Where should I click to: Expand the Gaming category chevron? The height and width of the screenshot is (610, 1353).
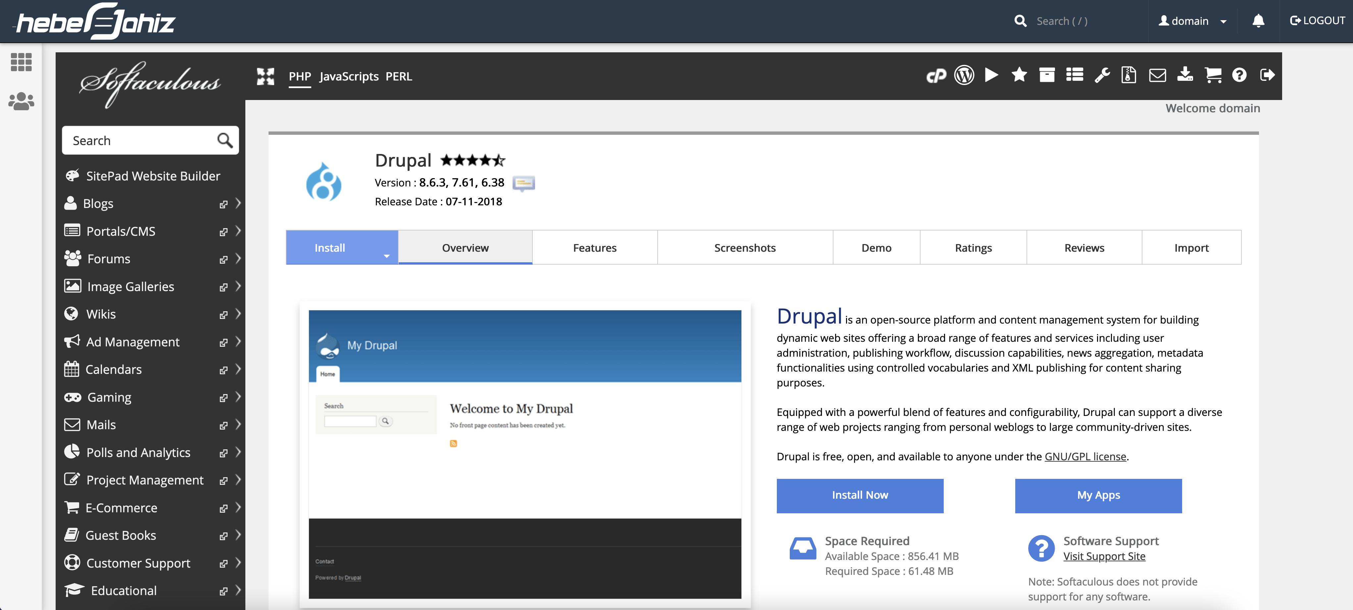coord(238,397)
